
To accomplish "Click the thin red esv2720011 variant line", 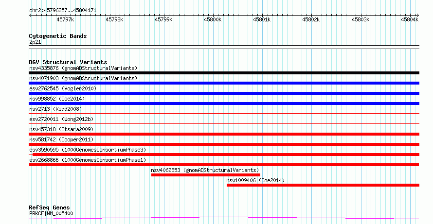I will [x=224, y=123].
